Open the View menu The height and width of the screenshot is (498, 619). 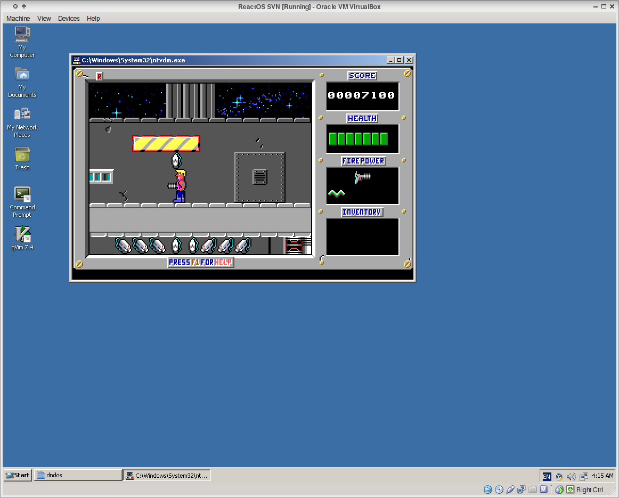[44, 19]
